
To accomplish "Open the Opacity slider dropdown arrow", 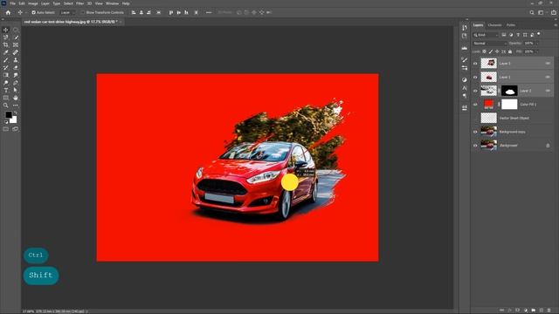I will pyautogui.click(x=537, y=43).
